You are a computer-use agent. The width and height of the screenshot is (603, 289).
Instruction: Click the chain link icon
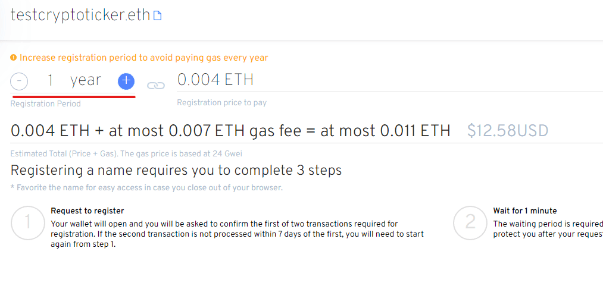point(155,85)
